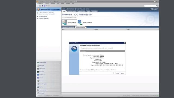Click the Import package icon on the Welcome page
The width and height of the screenshot is (174, 98).
(x=64, y=22)
